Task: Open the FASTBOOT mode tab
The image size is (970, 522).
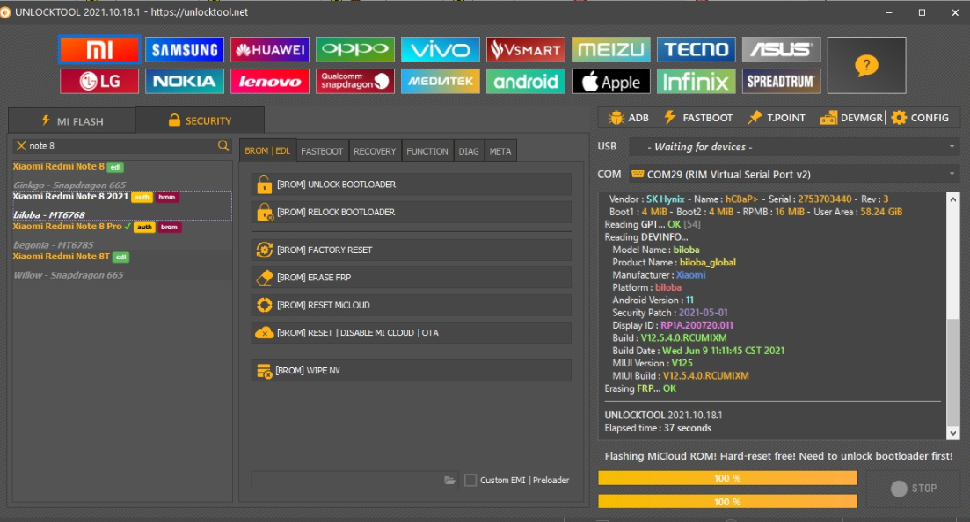Action: tap(322, 151)
